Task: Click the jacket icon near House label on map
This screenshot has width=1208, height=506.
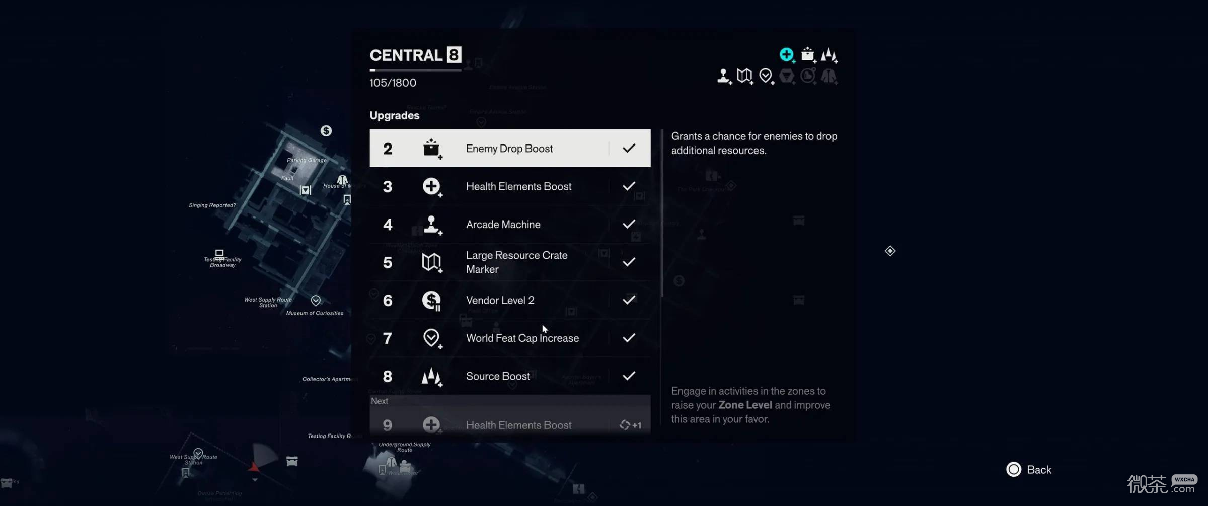Action: coord(342,180)
